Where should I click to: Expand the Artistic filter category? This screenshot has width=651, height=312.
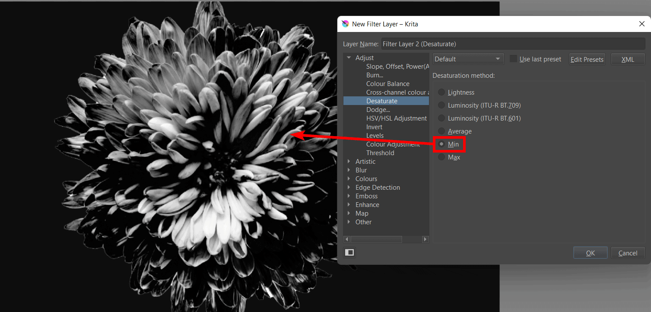[349, 162]
